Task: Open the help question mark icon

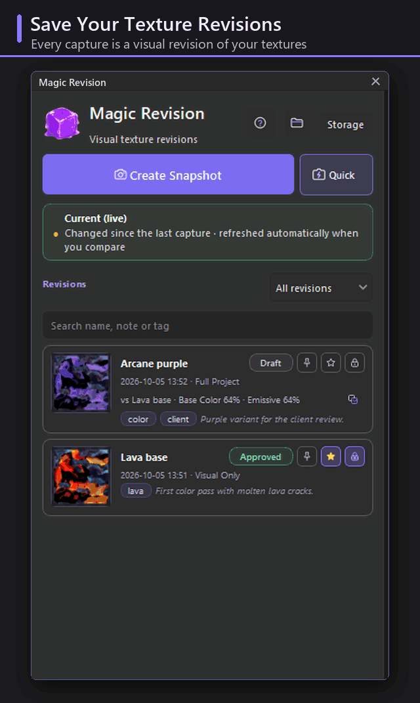Action: coord(260,123)
